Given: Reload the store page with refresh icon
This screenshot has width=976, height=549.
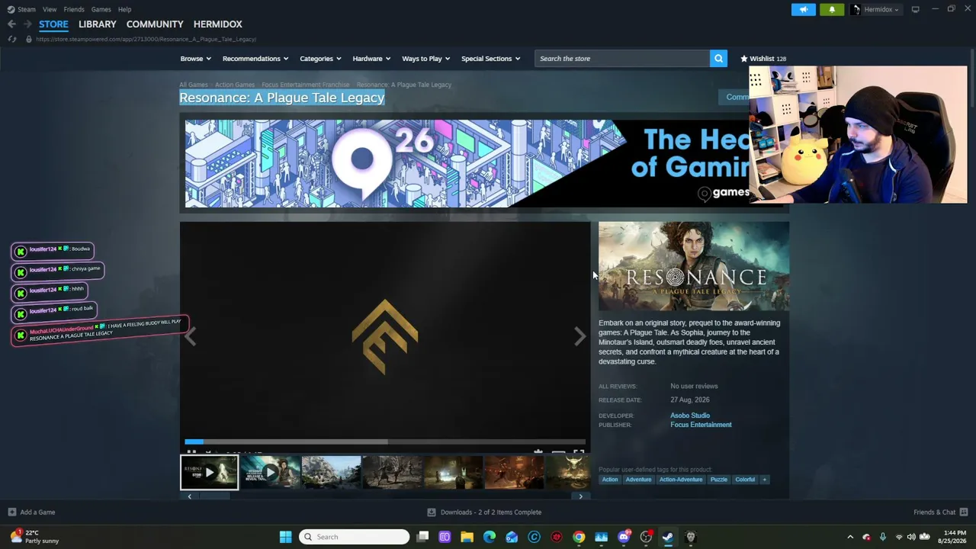Looking at the screenshot, I should pos(12,39).
